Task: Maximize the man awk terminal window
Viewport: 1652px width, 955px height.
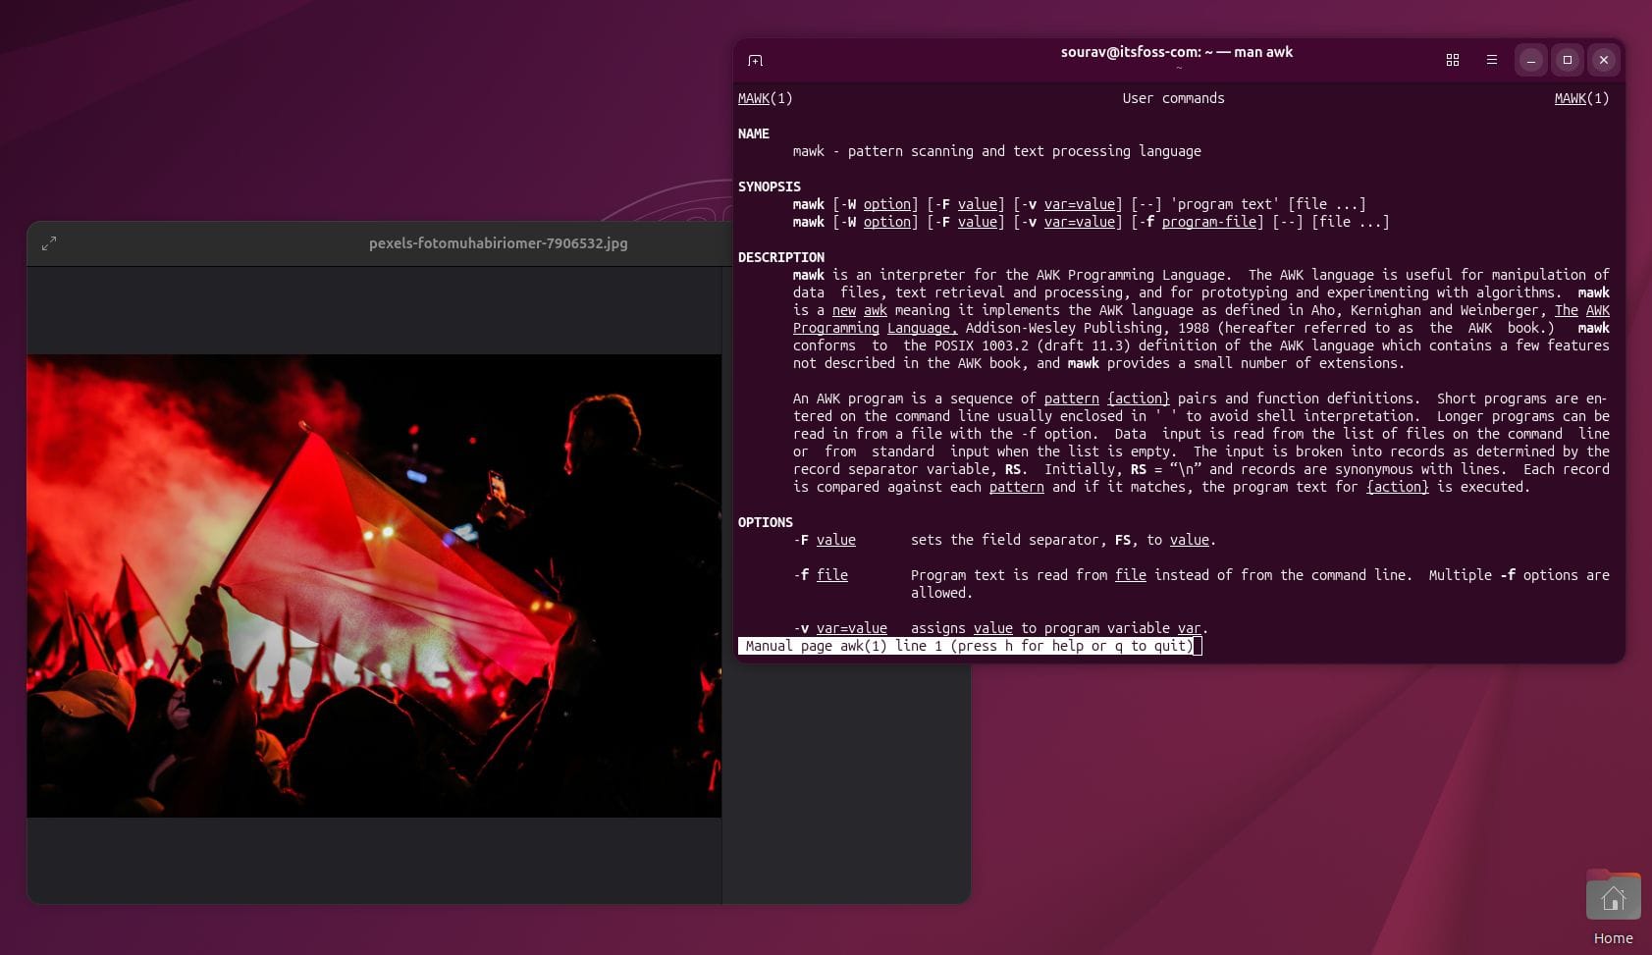Action: click(x=1567, y=60)
